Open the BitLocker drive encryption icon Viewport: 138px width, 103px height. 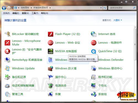pyautogui.click(x=7, y=34)
